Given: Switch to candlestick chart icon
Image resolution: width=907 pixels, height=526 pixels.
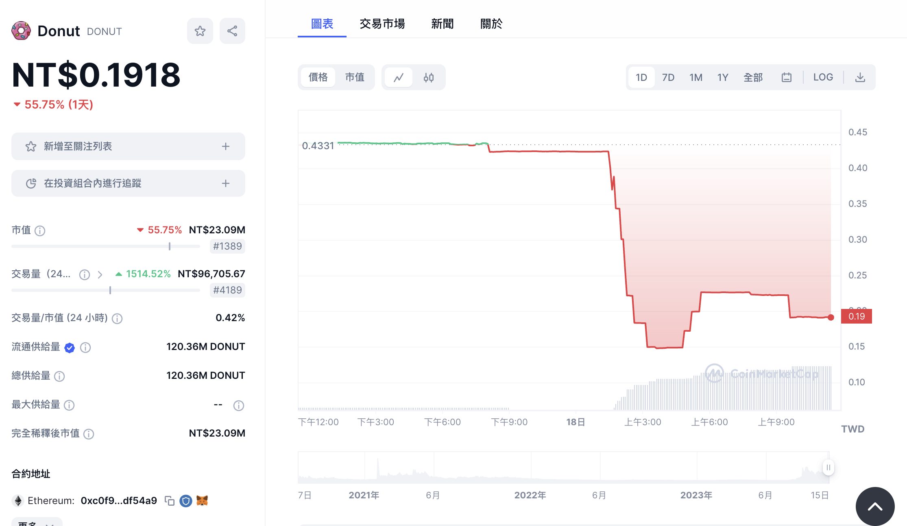Looking at the screenshot, I should (x=429, y=77).
